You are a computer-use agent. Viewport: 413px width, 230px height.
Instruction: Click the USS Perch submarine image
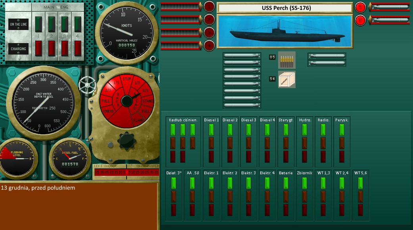pyautogui.click(x=284, y=31)
